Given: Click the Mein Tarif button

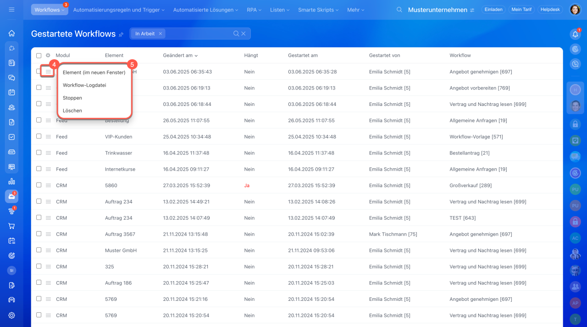Looking at the screenshot, I should click(521, 10).
